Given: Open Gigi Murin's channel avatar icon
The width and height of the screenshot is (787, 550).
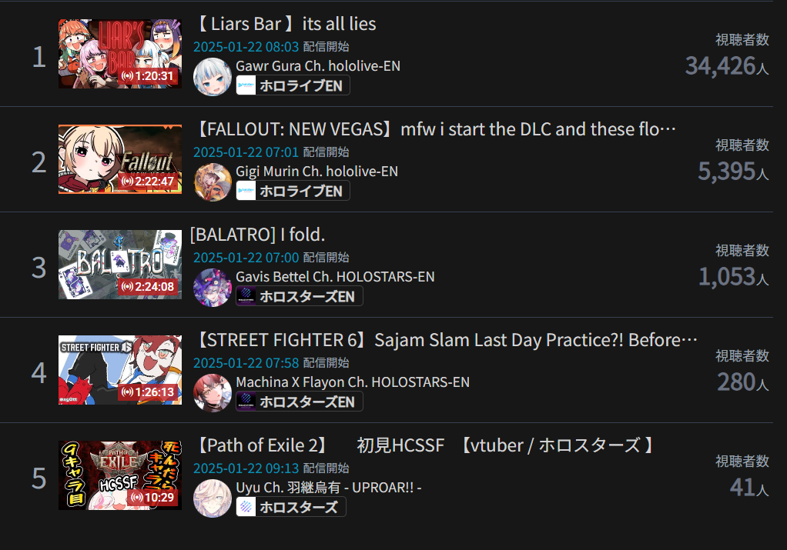Looking at the screenshot, I should pos(213,182).
